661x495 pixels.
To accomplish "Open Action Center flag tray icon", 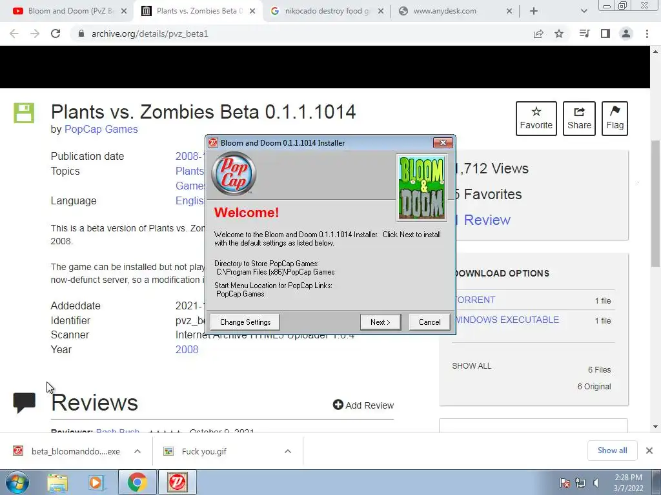I will pos(565,483).
